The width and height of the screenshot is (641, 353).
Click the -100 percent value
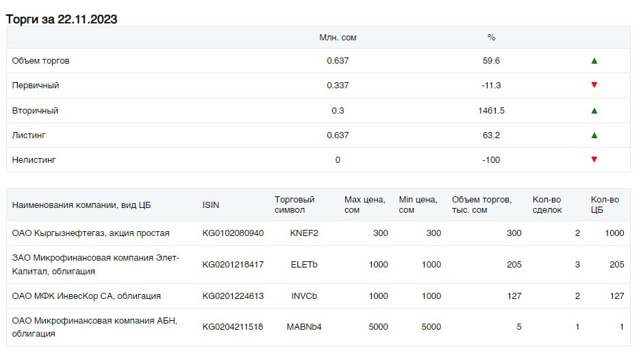pyautogui.click(x=491, y=160)
